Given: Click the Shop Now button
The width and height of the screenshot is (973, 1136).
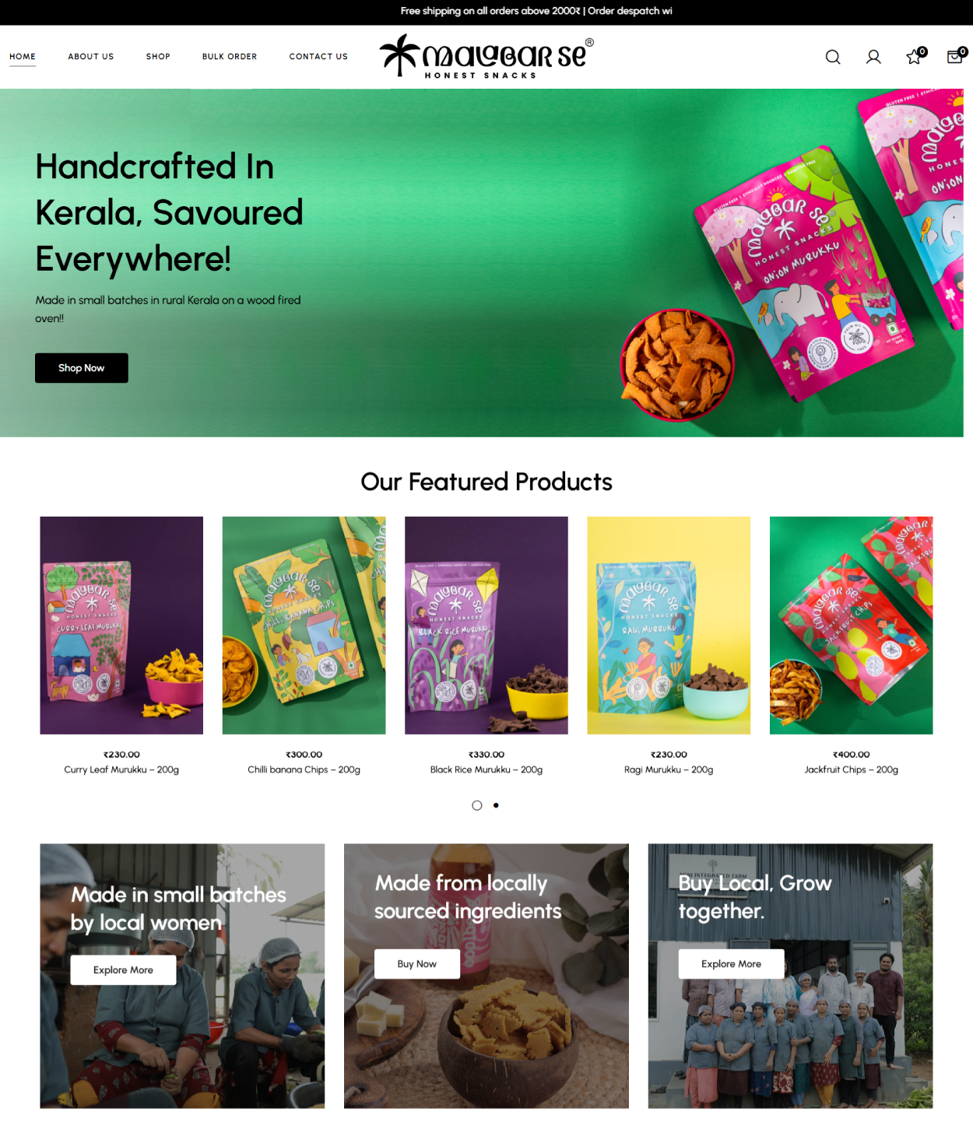Looking at the screenshot, I should tap(82, 368).
